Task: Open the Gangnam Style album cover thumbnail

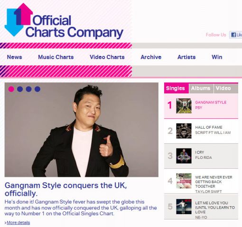Action: 184,106
